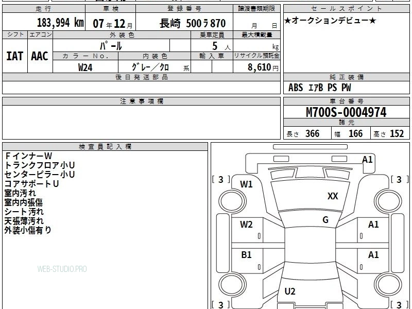Screen dimensions: 412x309
Task: Click the note 天張薄汚れ
Action: [x=24, y=221]
